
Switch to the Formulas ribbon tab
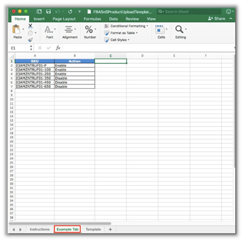[92, 19]
